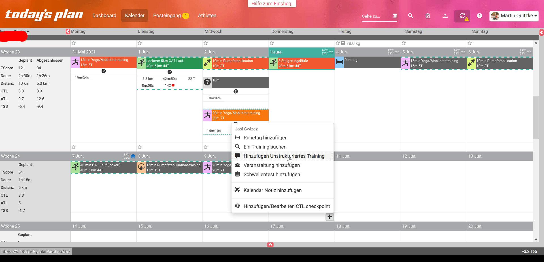
Task: Click the scroll up arrow of the calendar
Action: (x=536, y=43)
